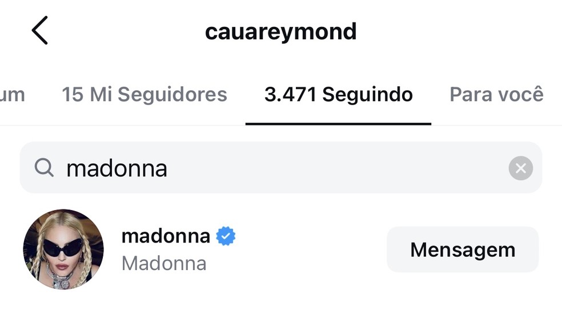Click the 15 Mi follower count

(x=87, y=95)
